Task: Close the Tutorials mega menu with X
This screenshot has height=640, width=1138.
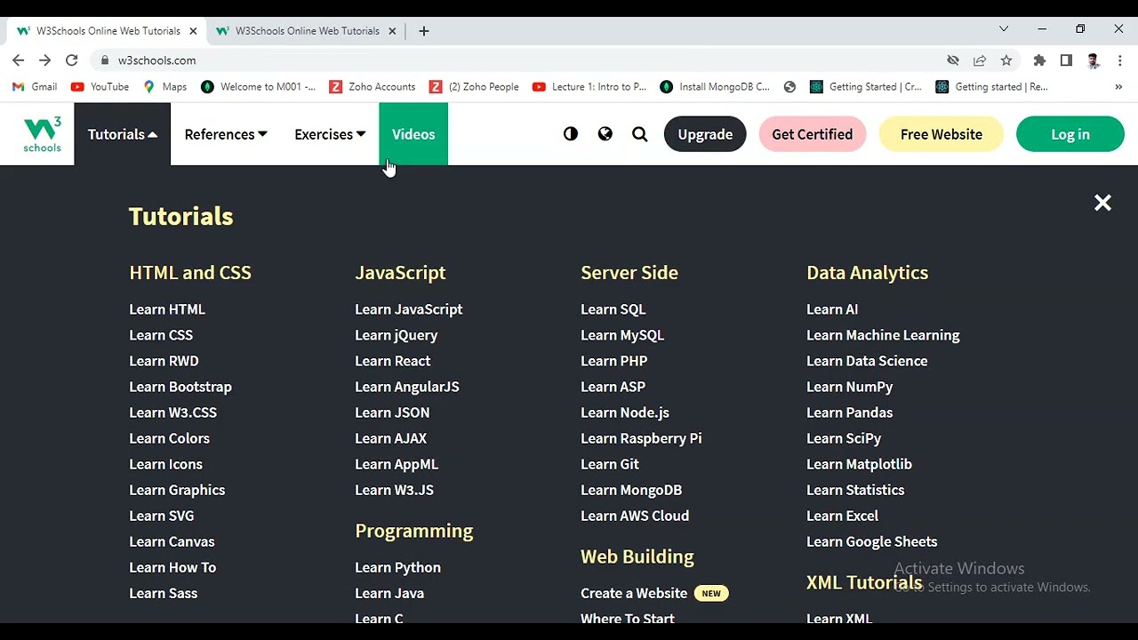Action: click(x=1102, y=204)
